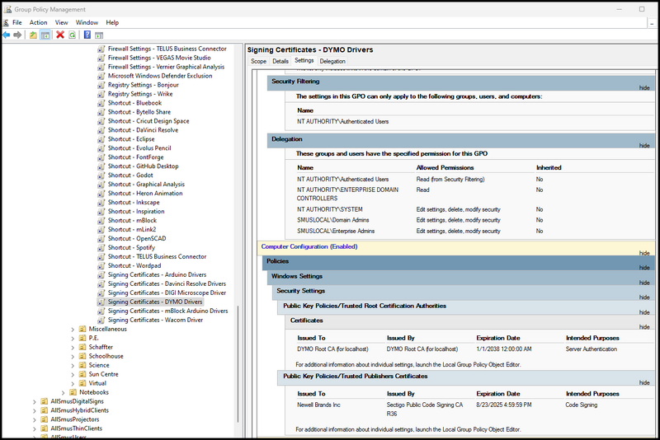Click the red Delete X icon

(x=60, y=35)
